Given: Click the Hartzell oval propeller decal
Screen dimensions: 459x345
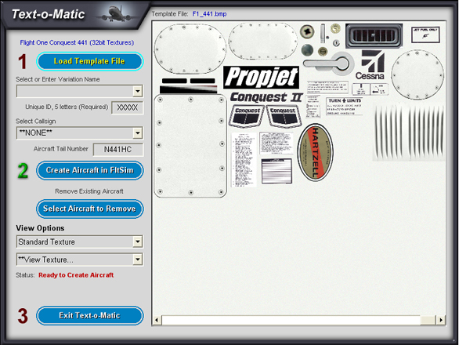Looking at the screenshot, I should [x=316, y=152].
